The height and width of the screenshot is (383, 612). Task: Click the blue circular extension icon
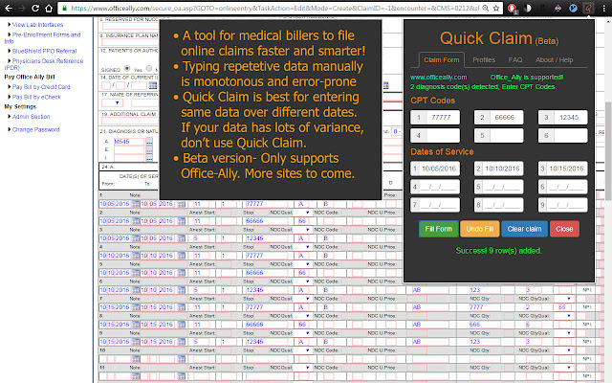click(573, 8)
